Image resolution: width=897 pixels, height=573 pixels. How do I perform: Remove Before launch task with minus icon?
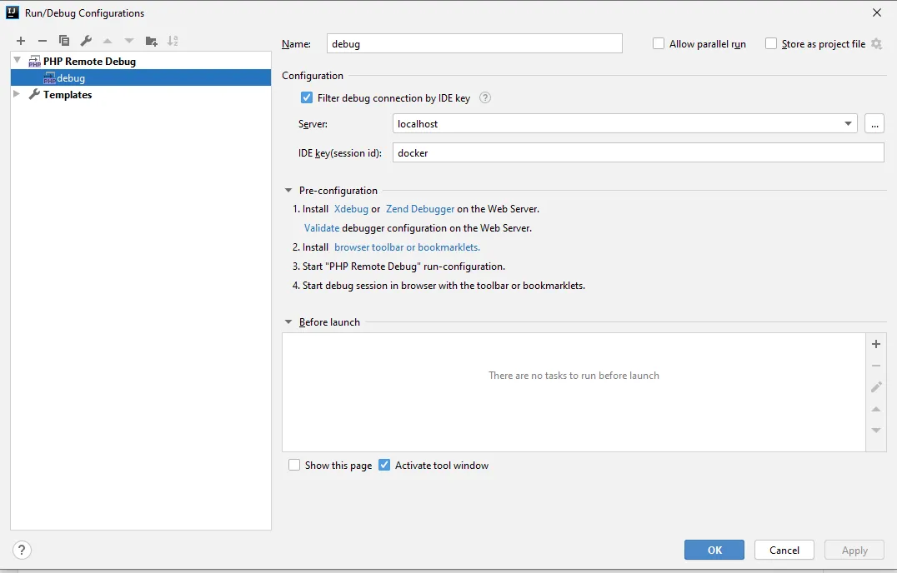pos(876,366)
